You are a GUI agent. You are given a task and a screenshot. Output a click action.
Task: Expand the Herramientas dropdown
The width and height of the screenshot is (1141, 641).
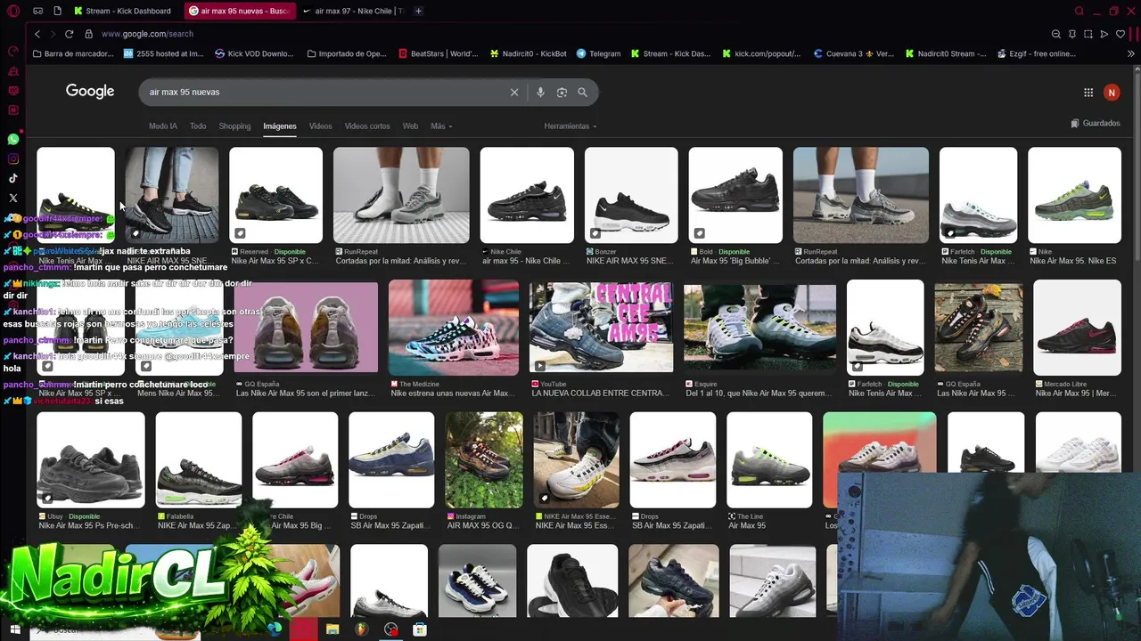pyautogui.click(x=570, y=126)
